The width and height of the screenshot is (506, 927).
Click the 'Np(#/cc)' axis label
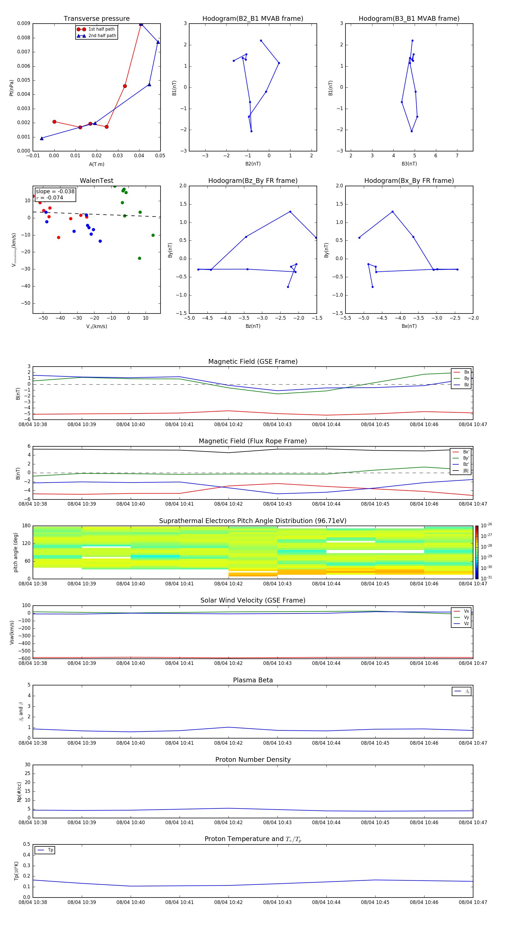pos(19,791)
